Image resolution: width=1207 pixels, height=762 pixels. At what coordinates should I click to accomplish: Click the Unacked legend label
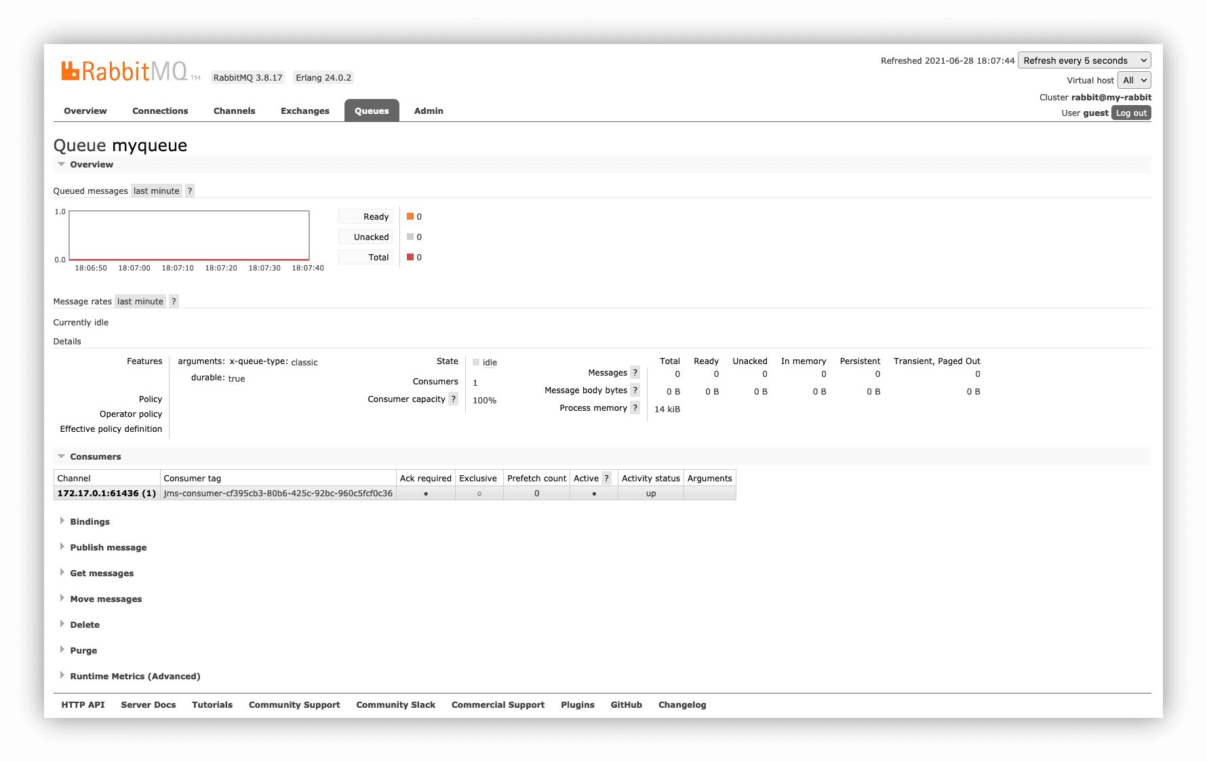[x=366, y=237]
